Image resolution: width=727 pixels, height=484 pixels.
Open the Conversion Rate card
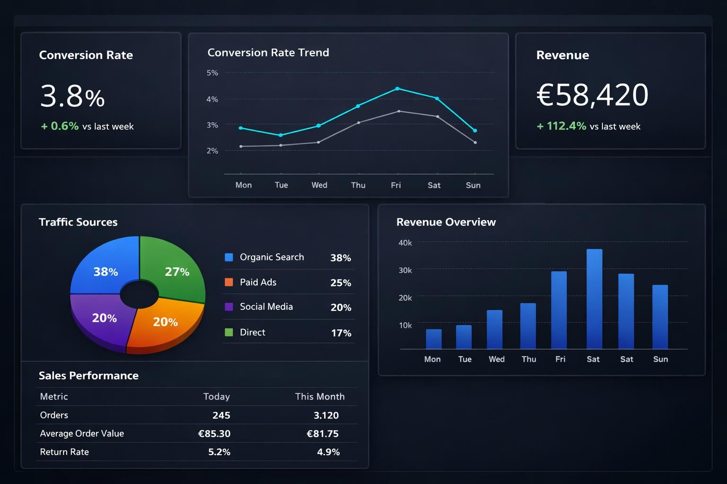pyautogui.click(x=100, y=90)
